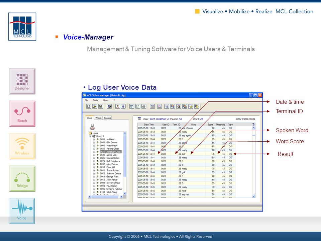The image size is (321, 241).
Task: Click the magnifier log view toolbar icon
Action: tap(152, 106)
